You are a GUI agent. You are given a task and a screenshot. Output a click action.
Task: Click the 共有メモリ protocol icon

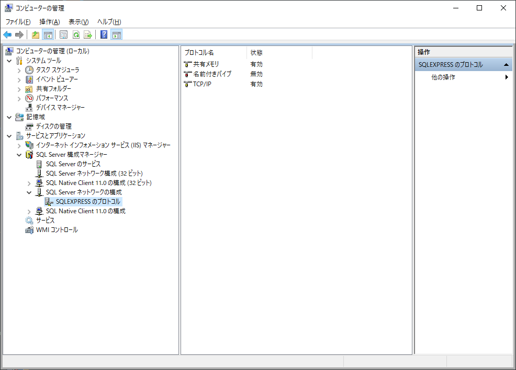click(x=187, y=64)
